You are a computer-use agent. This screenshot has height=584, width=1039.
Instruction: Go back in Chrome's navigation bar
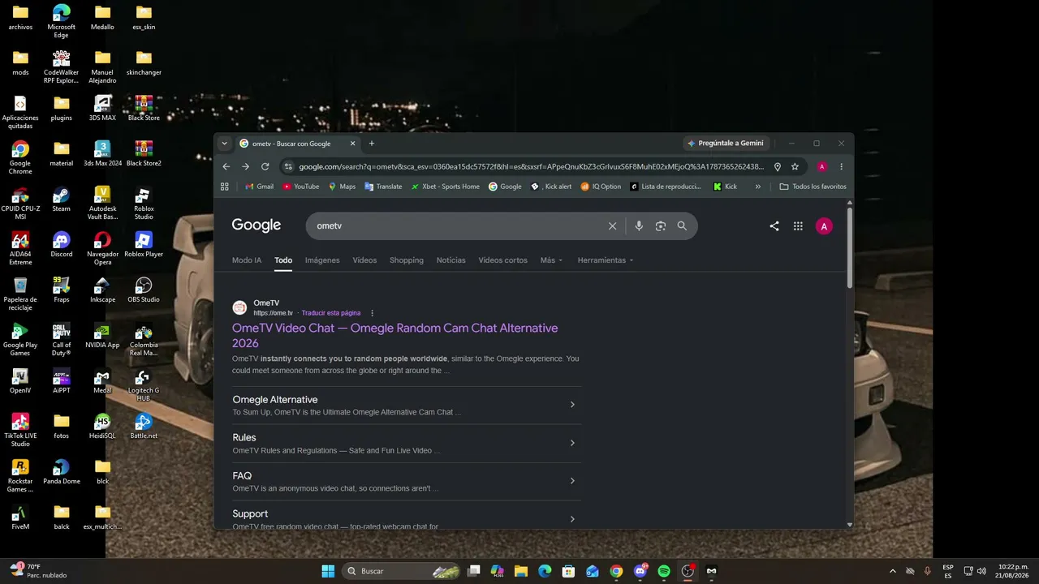(226, 166)
